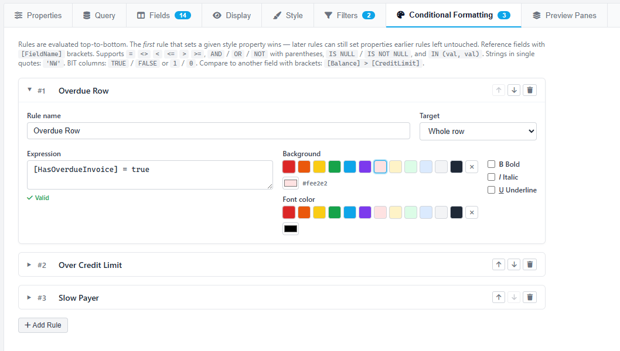Move Over Credit Limit rule down

click(514, 264)
